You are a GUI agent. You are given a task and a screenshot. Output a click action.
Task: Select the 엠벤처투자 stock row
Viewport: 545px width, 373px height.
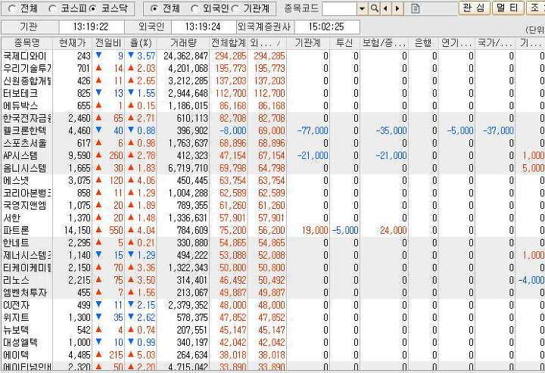pos(272,293)
